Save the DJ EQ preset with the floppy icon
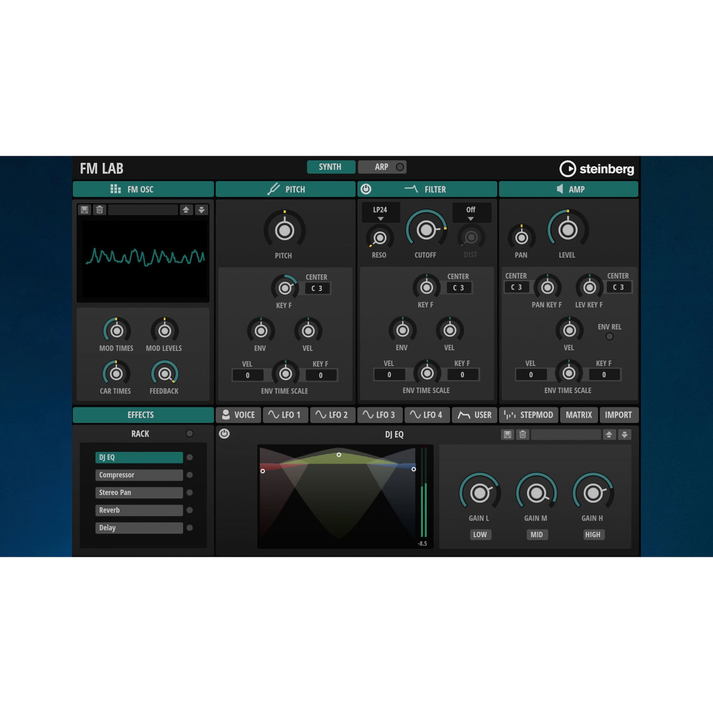713x713 pixels. click(x=506, y=435)
